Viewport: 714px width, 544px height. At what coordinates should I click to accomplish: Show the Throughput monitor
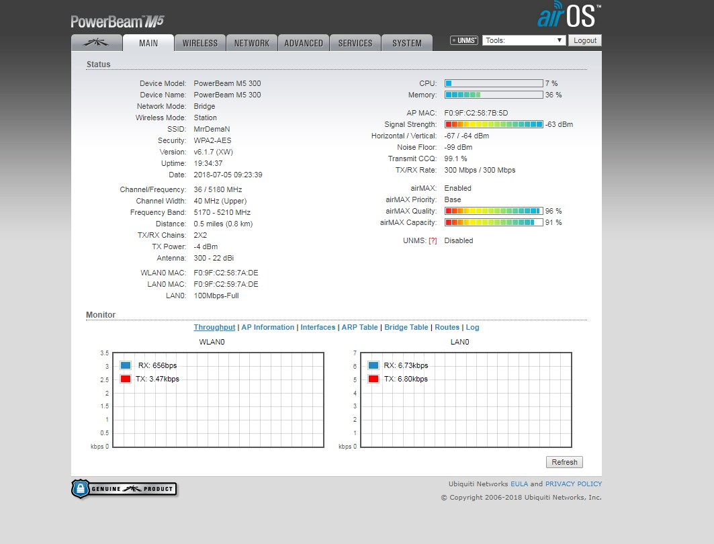(x=214, y=327)
